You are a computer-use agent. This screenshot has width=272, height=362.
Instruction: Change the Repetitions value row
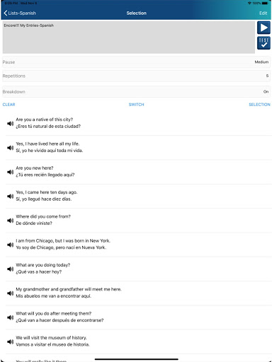tap(136, 76)
